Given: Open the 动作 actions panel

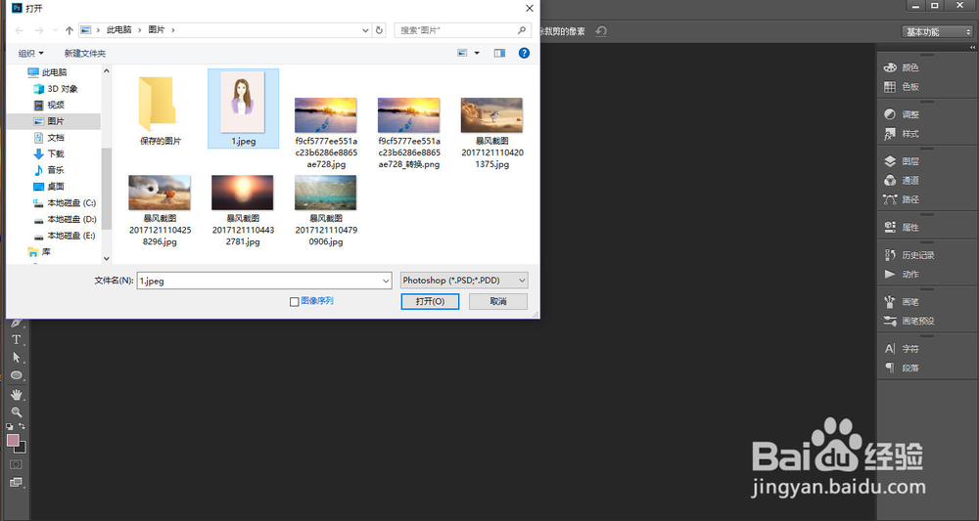Looking at the screenshot, I should pyautogui.click(x=901, y=275).
